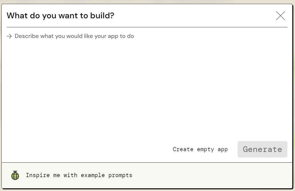
Task: Click the word "Describe" in the placeholder
Action: pos(27,36)
